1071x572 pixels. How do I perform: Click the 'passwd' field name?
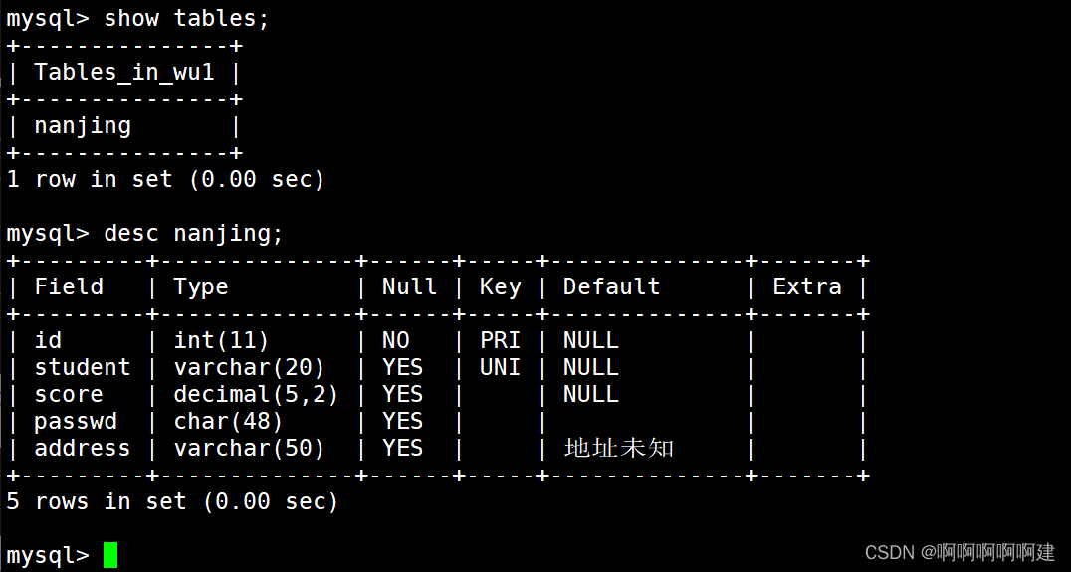(x=76, y=421)
